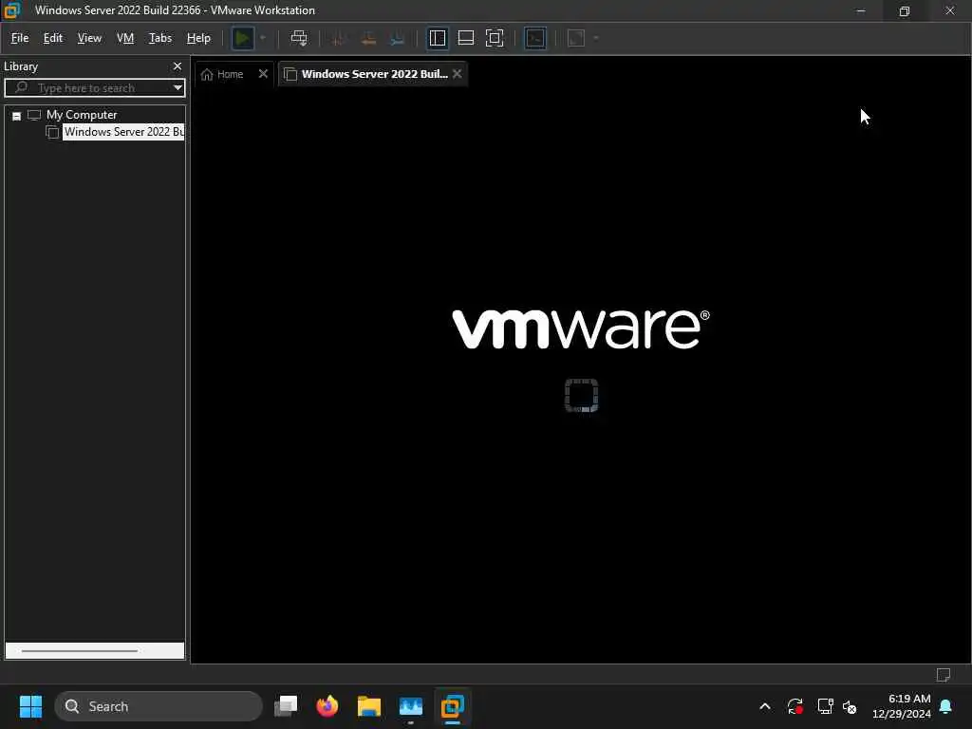
Task: Open the View menu
Action: 89,38
